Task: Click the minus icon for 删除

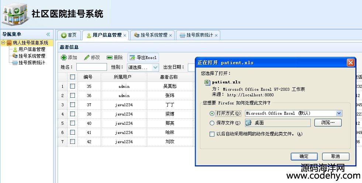Action: [x=110, y=58]
